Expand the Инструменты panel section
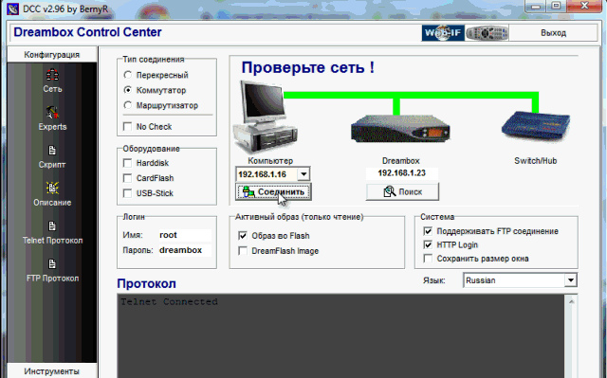The width and height of the screenshot is (607, 378). pos(52,371)
